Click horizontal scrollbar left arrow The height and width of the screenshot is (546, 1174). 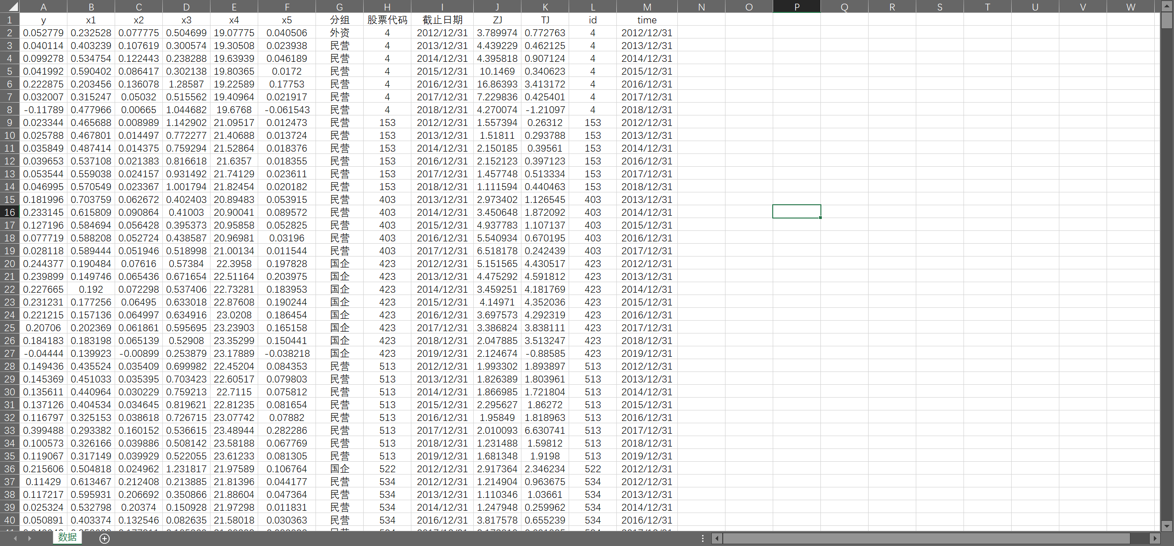point(717,539)
